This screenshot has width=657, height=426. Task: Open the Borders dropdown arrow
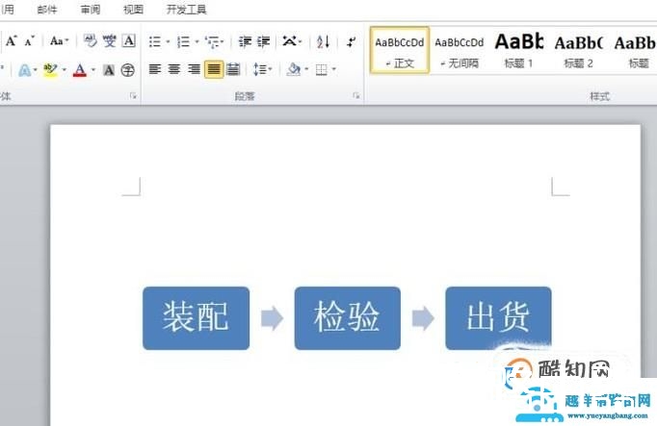pyautogui.click(x=334, y=69)
